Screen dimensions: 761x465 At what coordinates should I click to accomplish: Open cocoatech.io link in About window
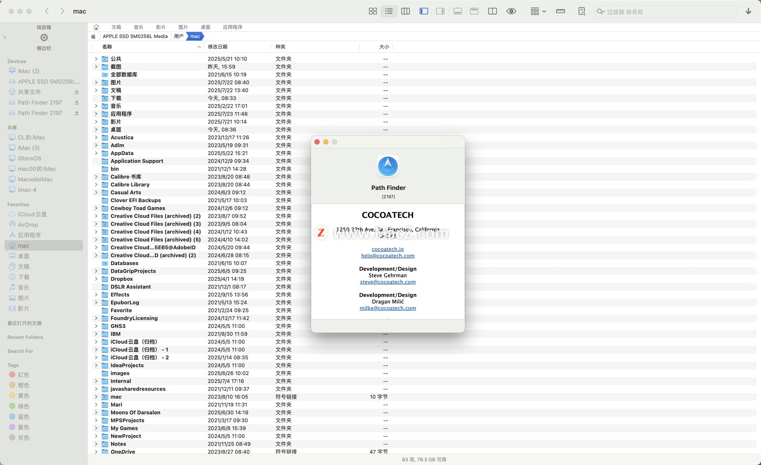coord(388,249)
